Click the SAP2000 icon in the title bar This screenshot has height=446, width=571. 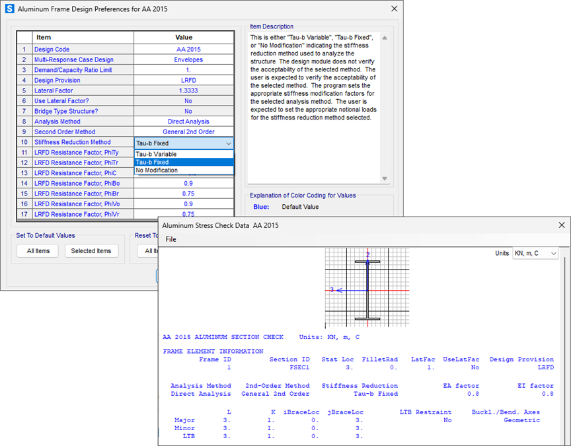pos(9,9)
